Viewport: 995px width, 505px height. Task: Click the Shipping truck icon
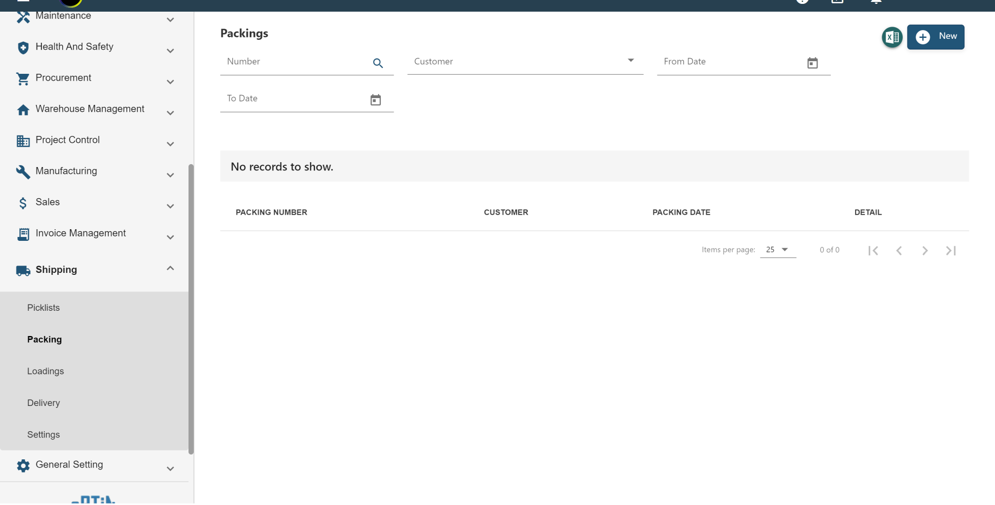(23, 270)
